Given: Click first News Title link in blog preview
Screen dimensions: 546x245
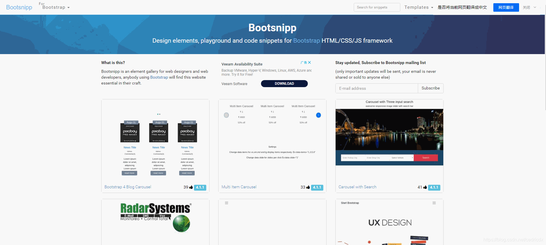Looking at the screenshot, I should (130, 148).
